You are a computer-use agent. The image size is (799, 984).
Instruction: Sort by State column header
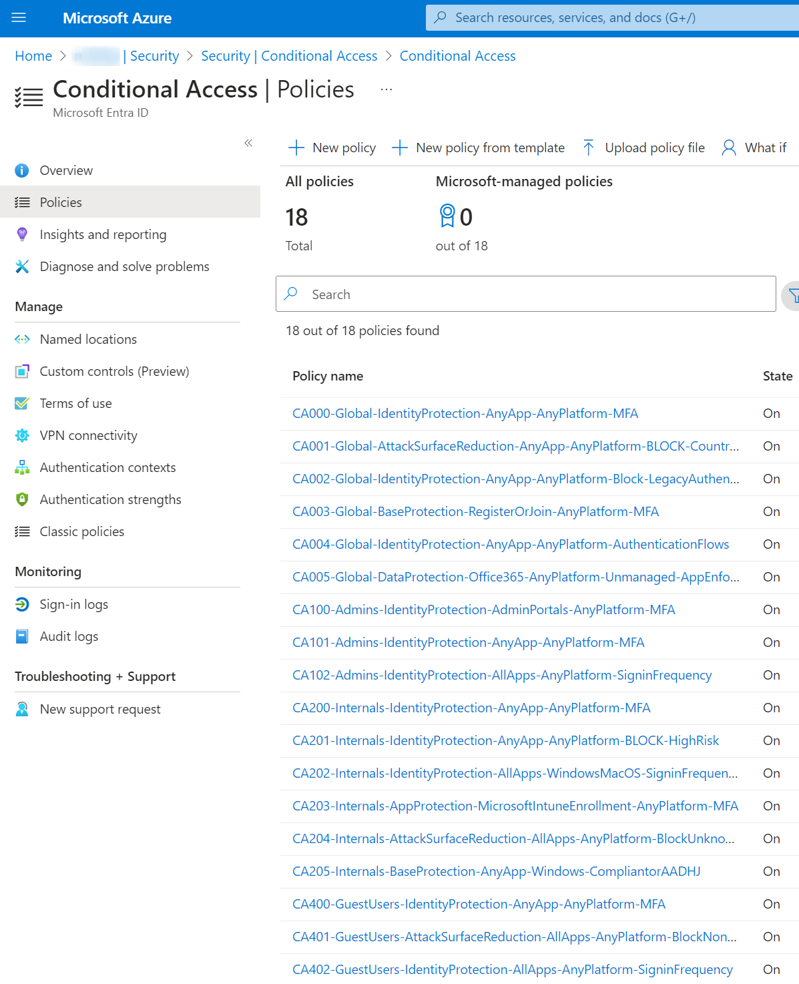[778, 377]
